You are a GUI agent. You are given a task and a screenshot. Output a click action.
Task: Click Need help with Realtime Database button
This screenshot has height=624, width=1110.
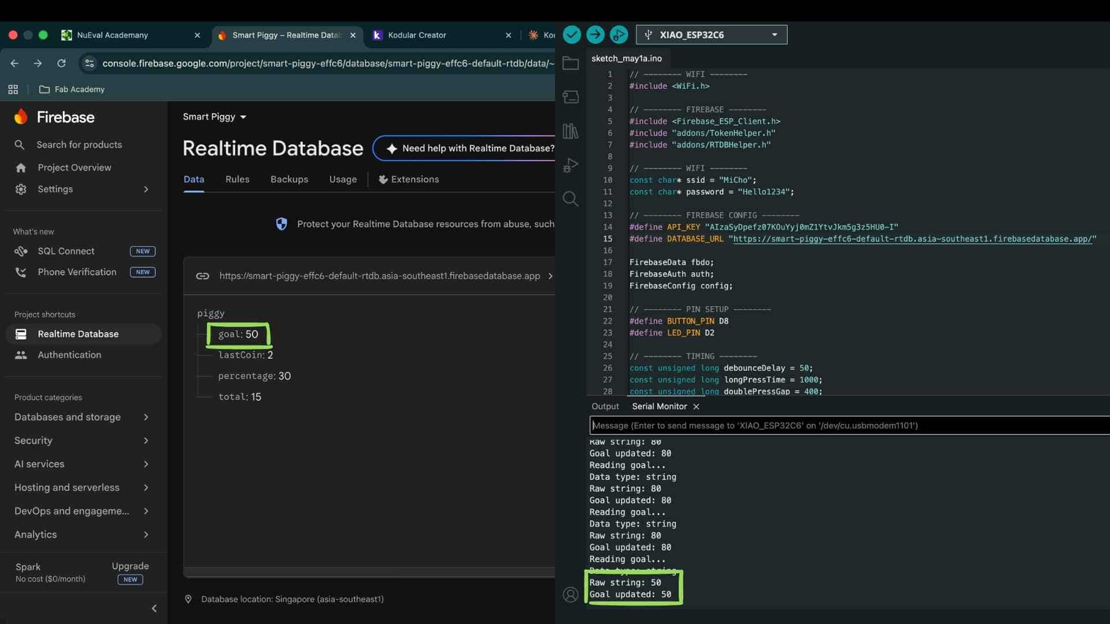click(x=465, y=148)
